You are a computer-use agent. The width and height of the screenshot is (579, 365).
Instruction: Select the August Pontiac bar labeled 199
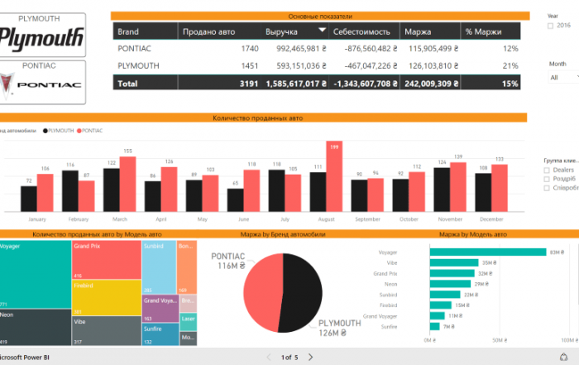[334, 176]
